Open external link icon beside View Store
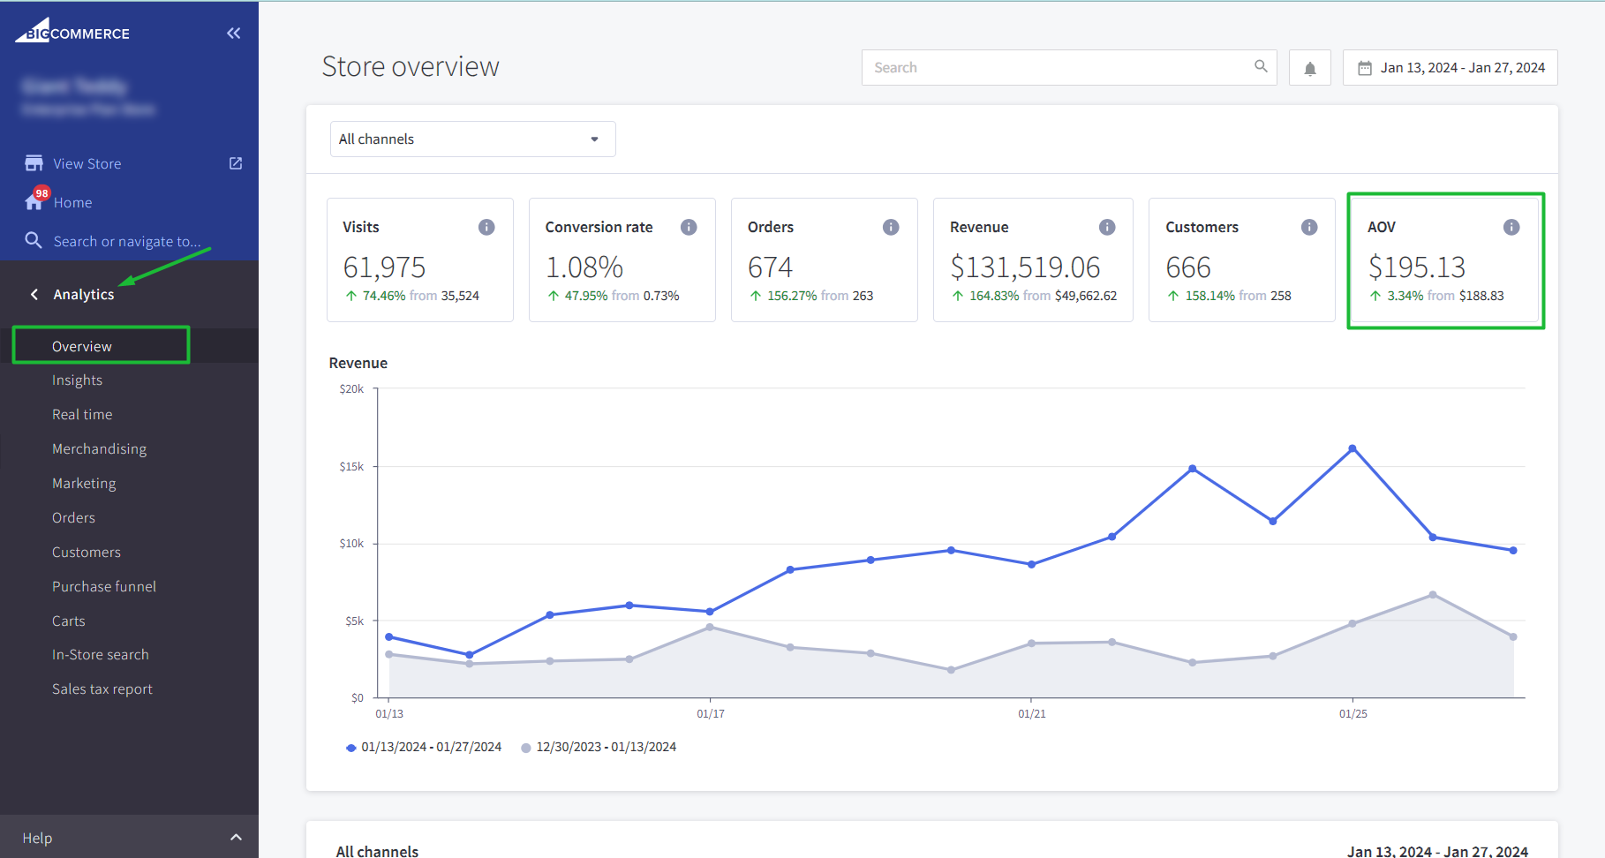The width and height of the screenshot is (1605, 858). (236, 163)
